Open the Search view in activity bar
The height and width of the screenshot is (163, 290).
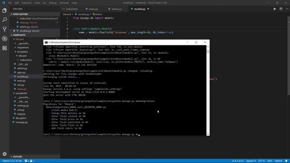tap(5, 19)
